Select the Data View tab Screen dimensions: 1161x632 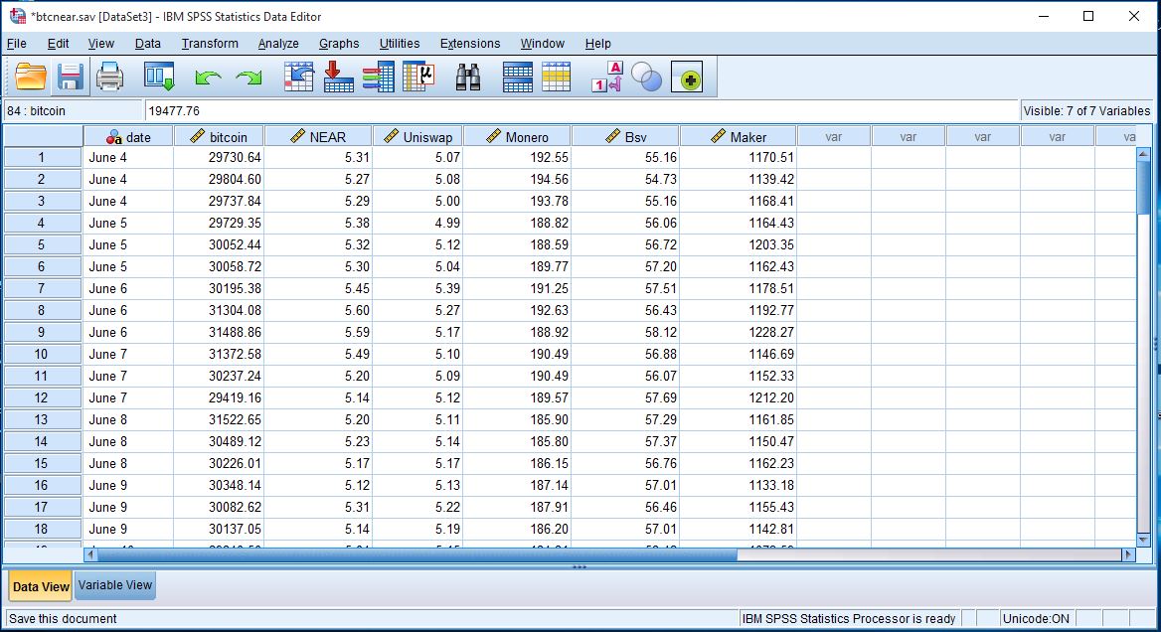pos(41,586)
